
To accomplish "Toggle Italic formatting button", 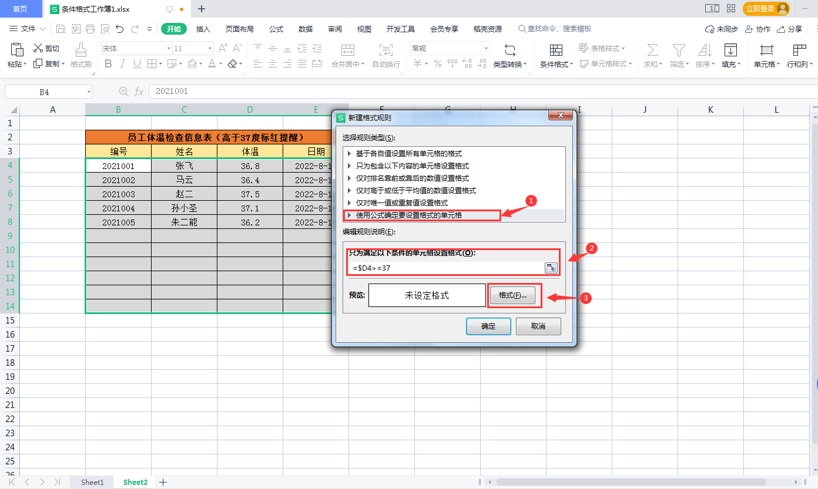I will (123, 64).
